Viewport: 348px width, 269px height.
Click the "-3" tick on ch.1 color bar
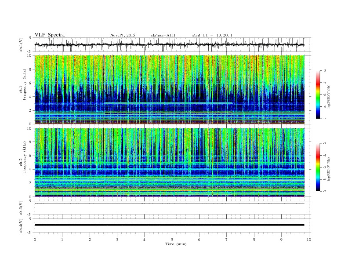pos(324,71)
